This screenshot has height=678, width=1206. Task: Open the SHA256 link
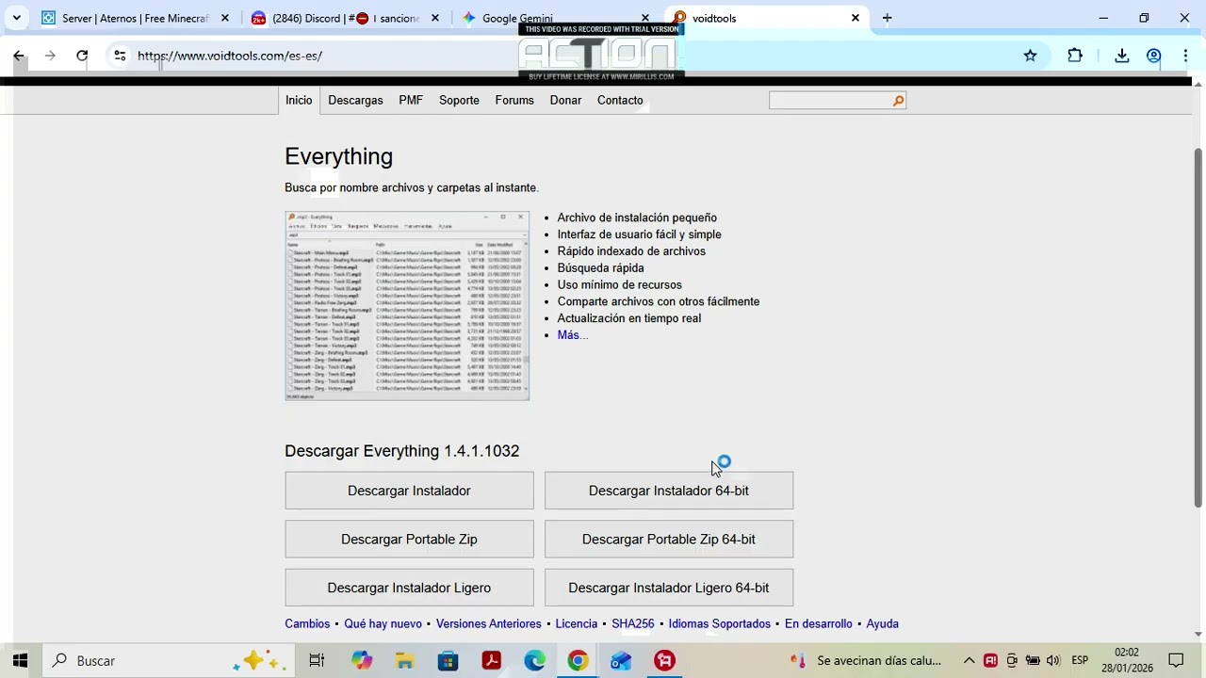pos(633,623)
